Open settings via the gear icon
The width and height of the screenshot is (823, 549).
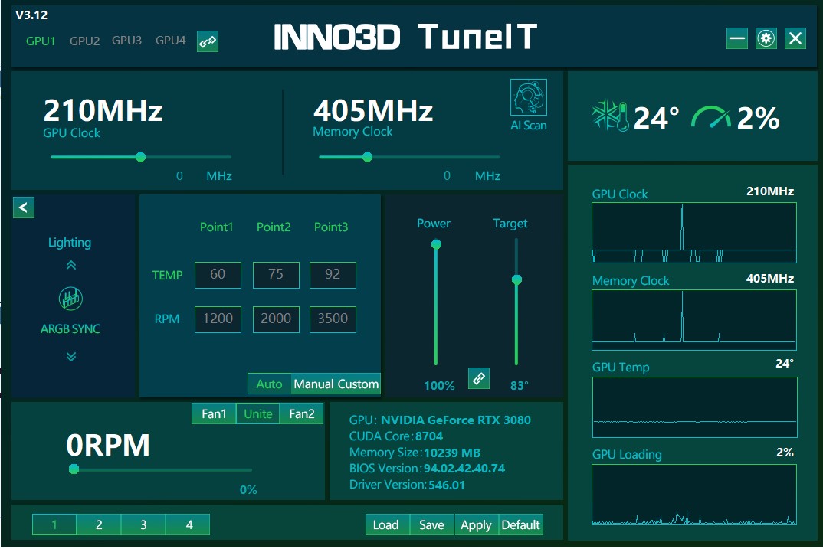pyautogui.click(x=766, y=38)
